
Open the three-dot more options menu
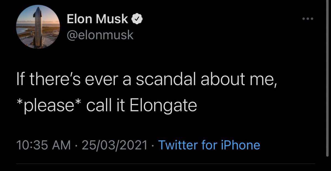pos(308,19)
